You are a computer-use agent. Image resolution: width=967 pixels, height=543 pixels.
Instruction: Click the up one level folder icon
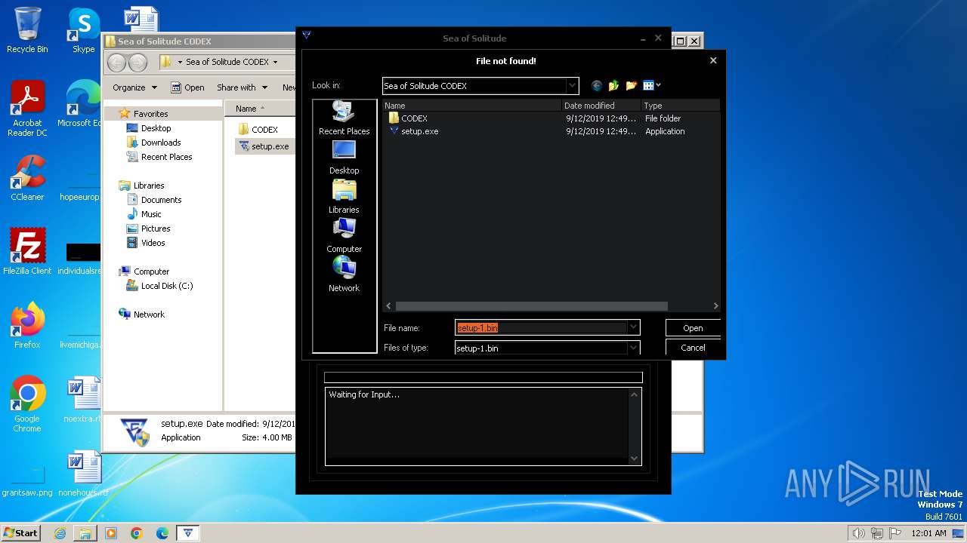pyautogui.click(x=613, y=85)
